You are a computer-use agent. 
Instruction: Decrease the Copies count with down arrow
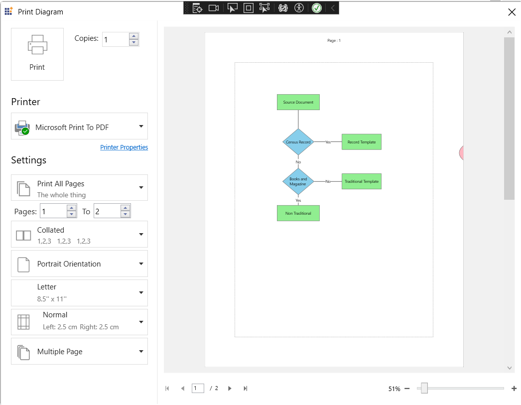point(133,42)
